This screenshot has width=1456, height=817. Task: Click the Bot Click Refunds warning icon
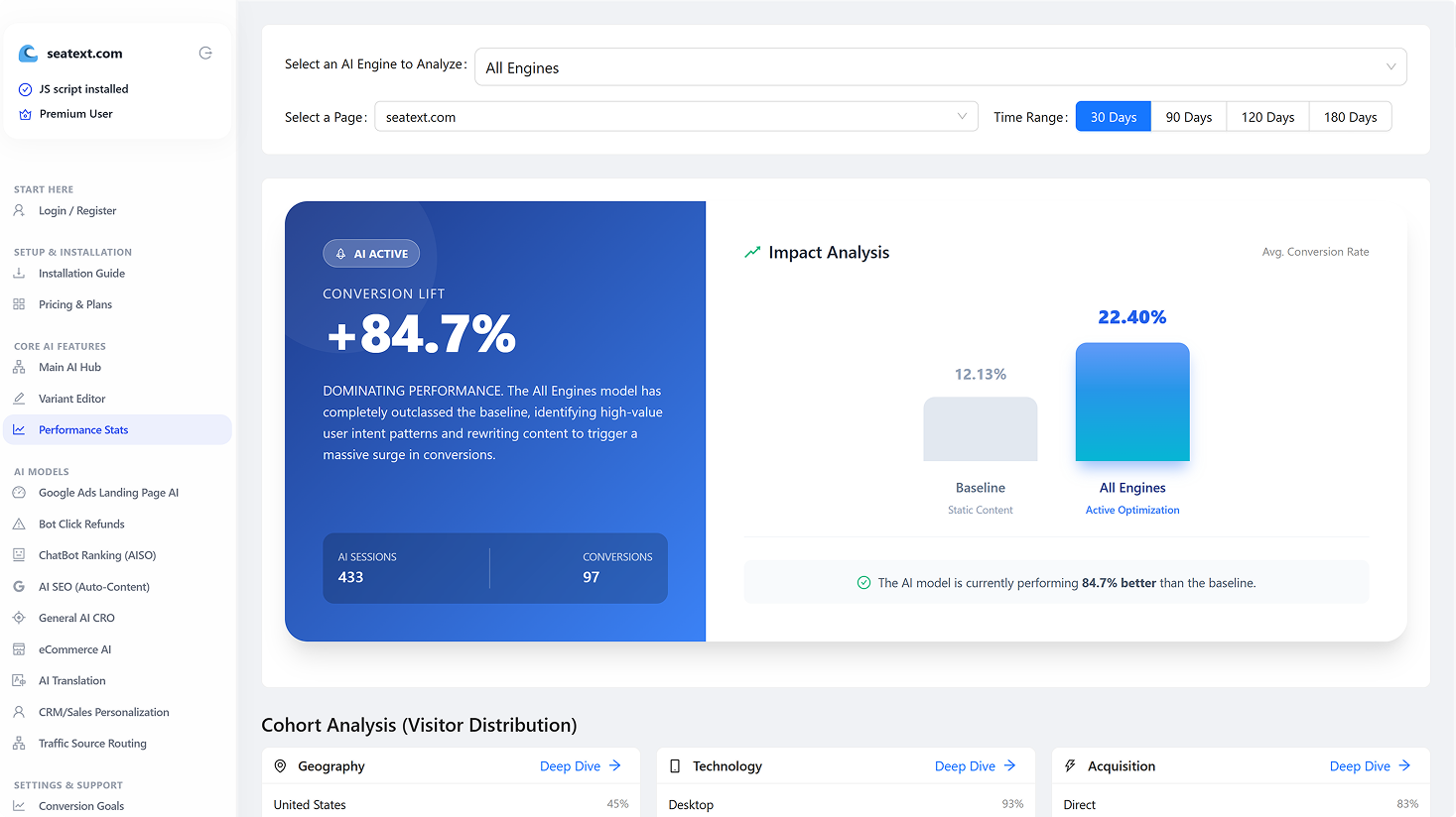(19, 524)
